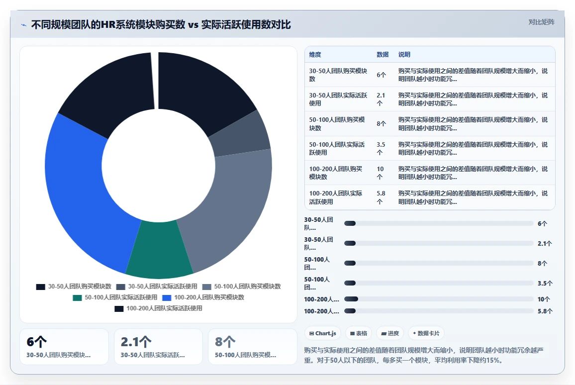Click the progress bar showing 8个
The height and width of the screenshot is (385, 575).
(439, 263)
